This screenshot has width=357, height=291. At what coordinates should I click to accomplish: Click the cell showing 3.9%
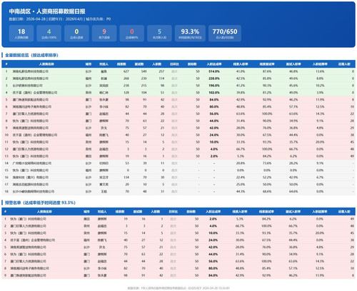(x=320, y=93)
